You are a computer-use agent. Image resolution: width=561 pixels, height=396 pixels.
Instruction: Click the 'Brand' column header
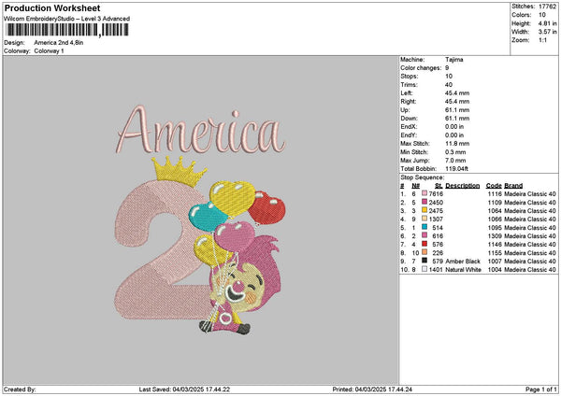pyautogui.click(x=513, y=186)
